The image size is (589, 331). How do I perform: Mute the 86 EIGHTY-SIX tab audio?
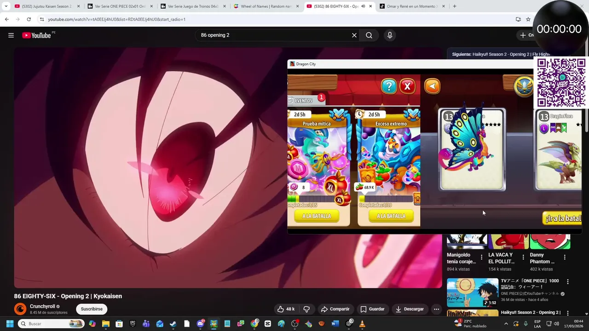click(364, 6)
